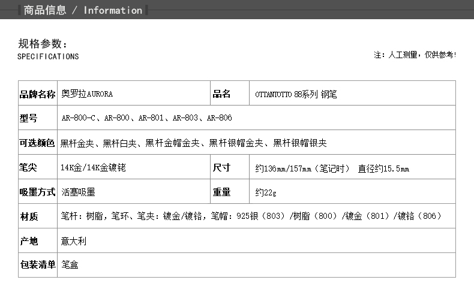This screenshot has width=474, height=289.
Task: Select the 型号 label cell
Action: pos(38,118)
